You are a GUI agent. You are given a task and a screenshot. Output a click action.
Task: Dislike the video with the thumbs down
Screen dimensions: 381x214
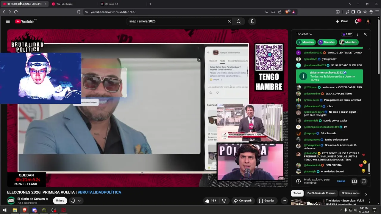[224, 201]
